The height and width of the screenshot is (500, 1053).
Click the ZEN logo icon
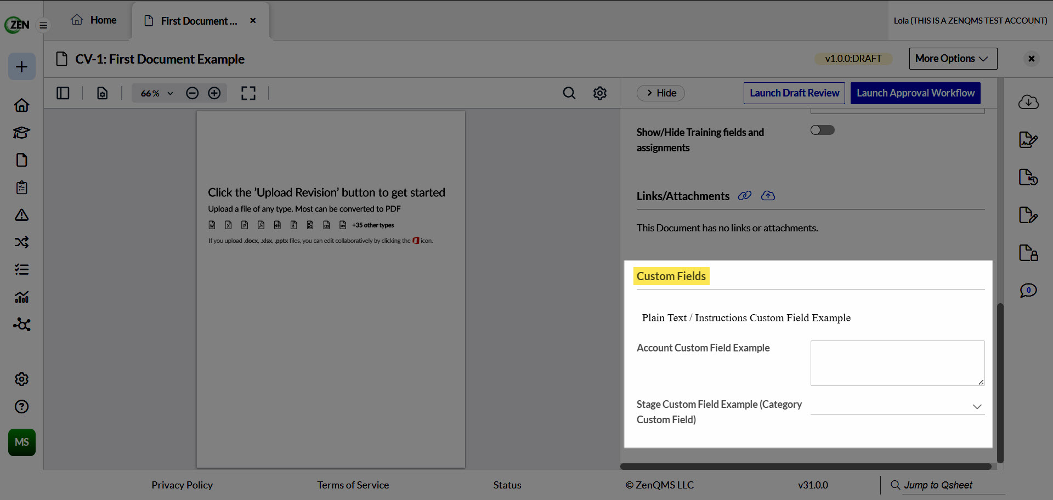pyautogui.click(x=17, y=25)
